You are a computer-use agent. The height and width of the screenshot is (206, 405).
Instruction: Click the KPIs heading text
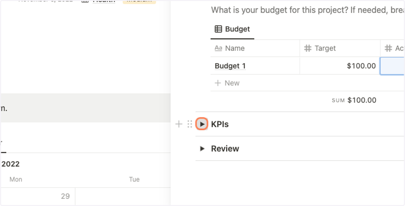click(220, 124)
